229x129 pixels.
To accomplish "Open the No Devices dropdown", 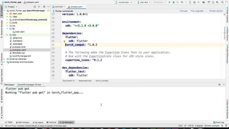I will (x=160, y=2).
